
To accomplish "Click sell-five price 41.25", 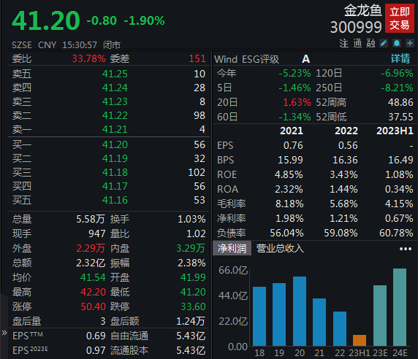I will pyautogui.click(x=115, y=74).
